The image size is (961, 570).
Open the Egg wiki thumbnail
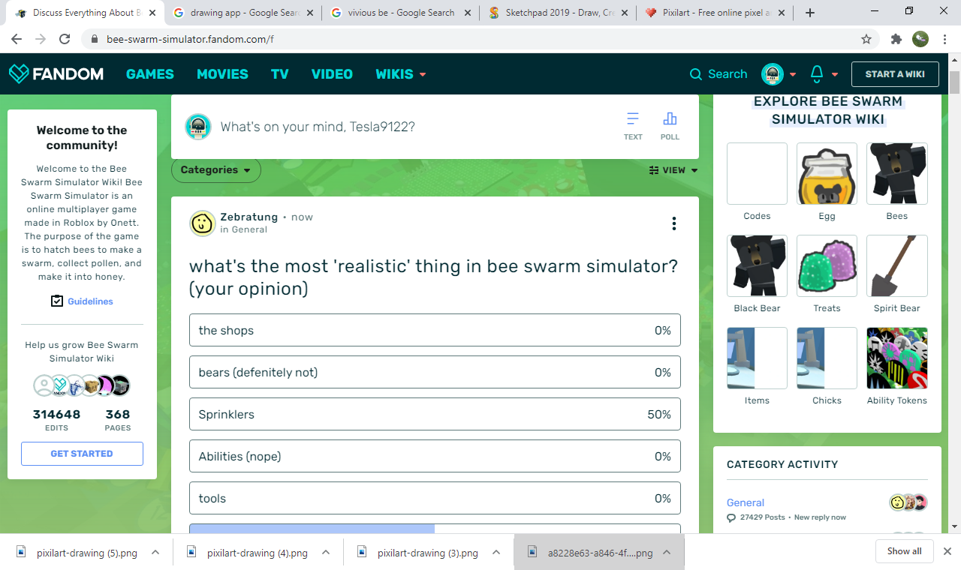coord(827,173)
